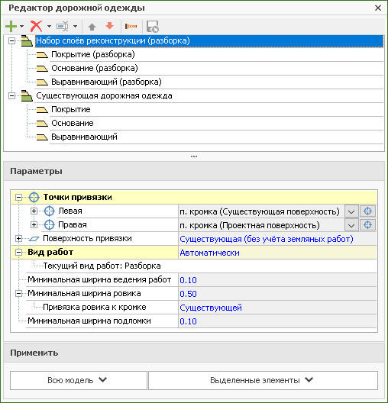This screenshot has width=388, height=403.
Task: Collapse the Набор слоёв реконструкции tree node
Action: [x=11, y=41]
